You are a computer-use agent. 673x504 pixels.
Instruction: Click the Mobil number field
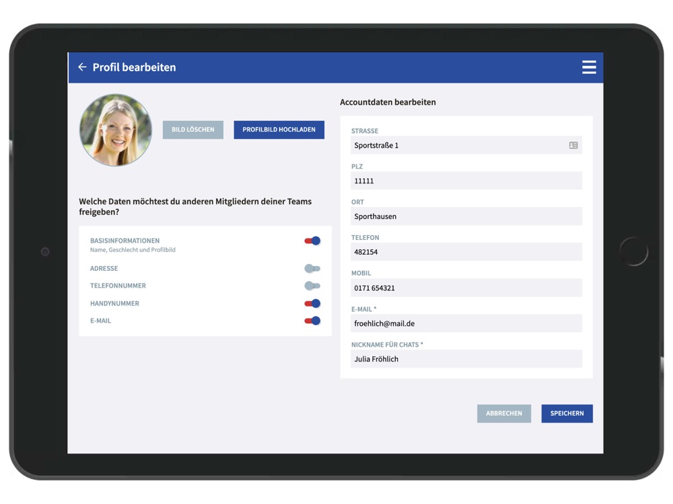point(466,288)
